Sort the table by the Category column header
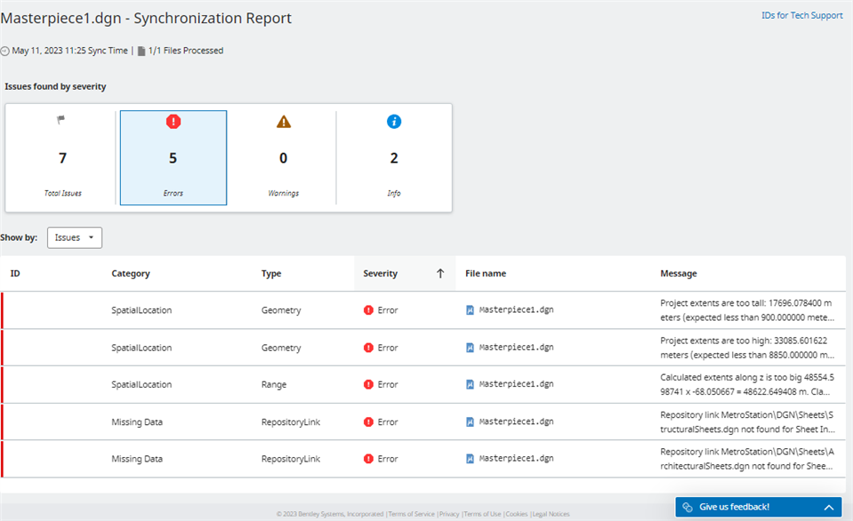 click(x=131, y=273)
